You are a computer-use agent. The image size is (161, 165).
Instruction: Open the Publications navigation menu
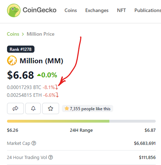(x=148, y=10)
